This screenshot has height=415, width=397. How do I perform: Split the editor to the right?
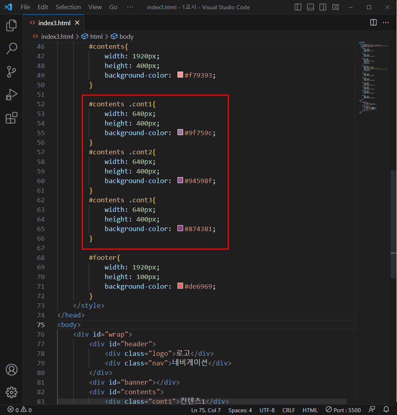click(x=373, y=23)
